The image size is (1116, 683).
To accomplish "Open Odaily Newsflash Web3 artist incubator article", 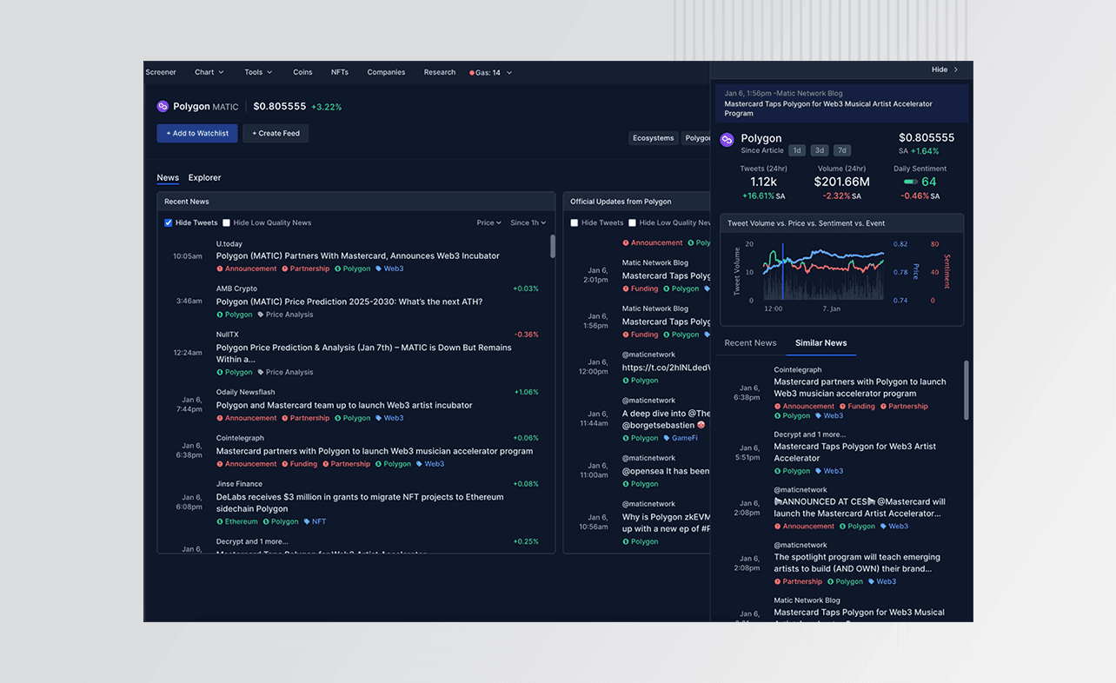I will click(x=344, y=406).
